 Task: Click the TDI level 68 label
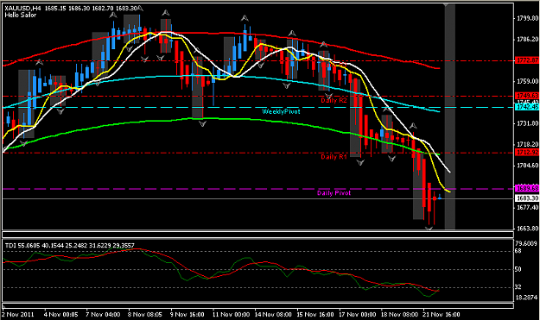point(518,251)
